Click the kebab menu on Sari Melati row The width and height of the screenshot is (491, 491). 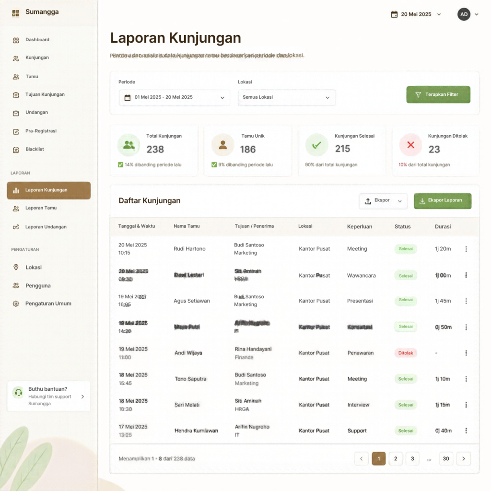[x=466, y=405]
